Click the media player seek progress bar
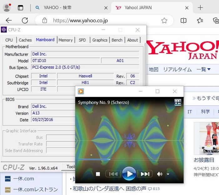 [x=129, y=159]
